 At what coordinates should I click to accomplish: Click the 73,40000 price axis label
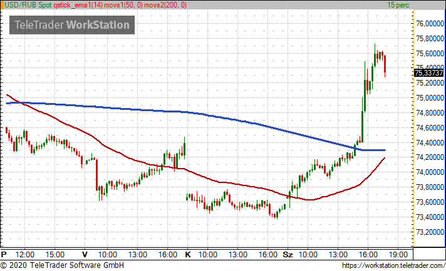click(430, 217)
